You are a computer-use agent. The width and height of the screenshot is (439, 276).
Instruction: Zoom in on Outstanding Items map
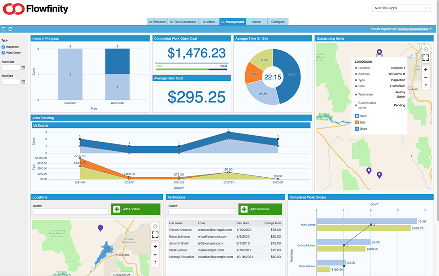pyautogui.click(x=425, y=69)
